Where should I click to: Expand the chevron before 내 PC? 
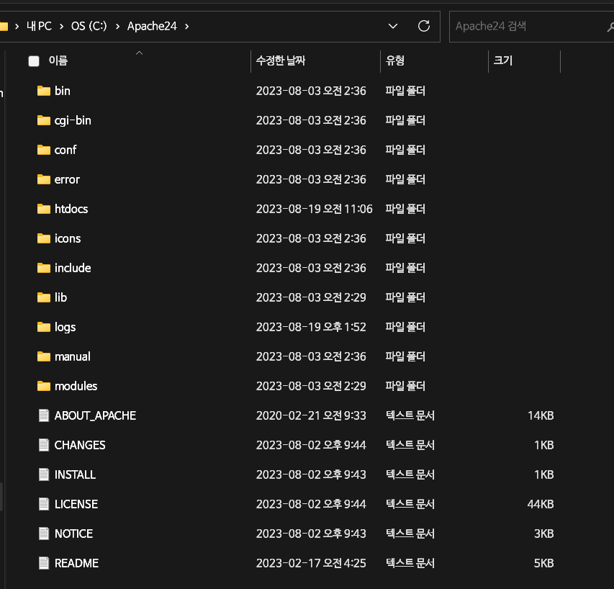pos(17,26)
